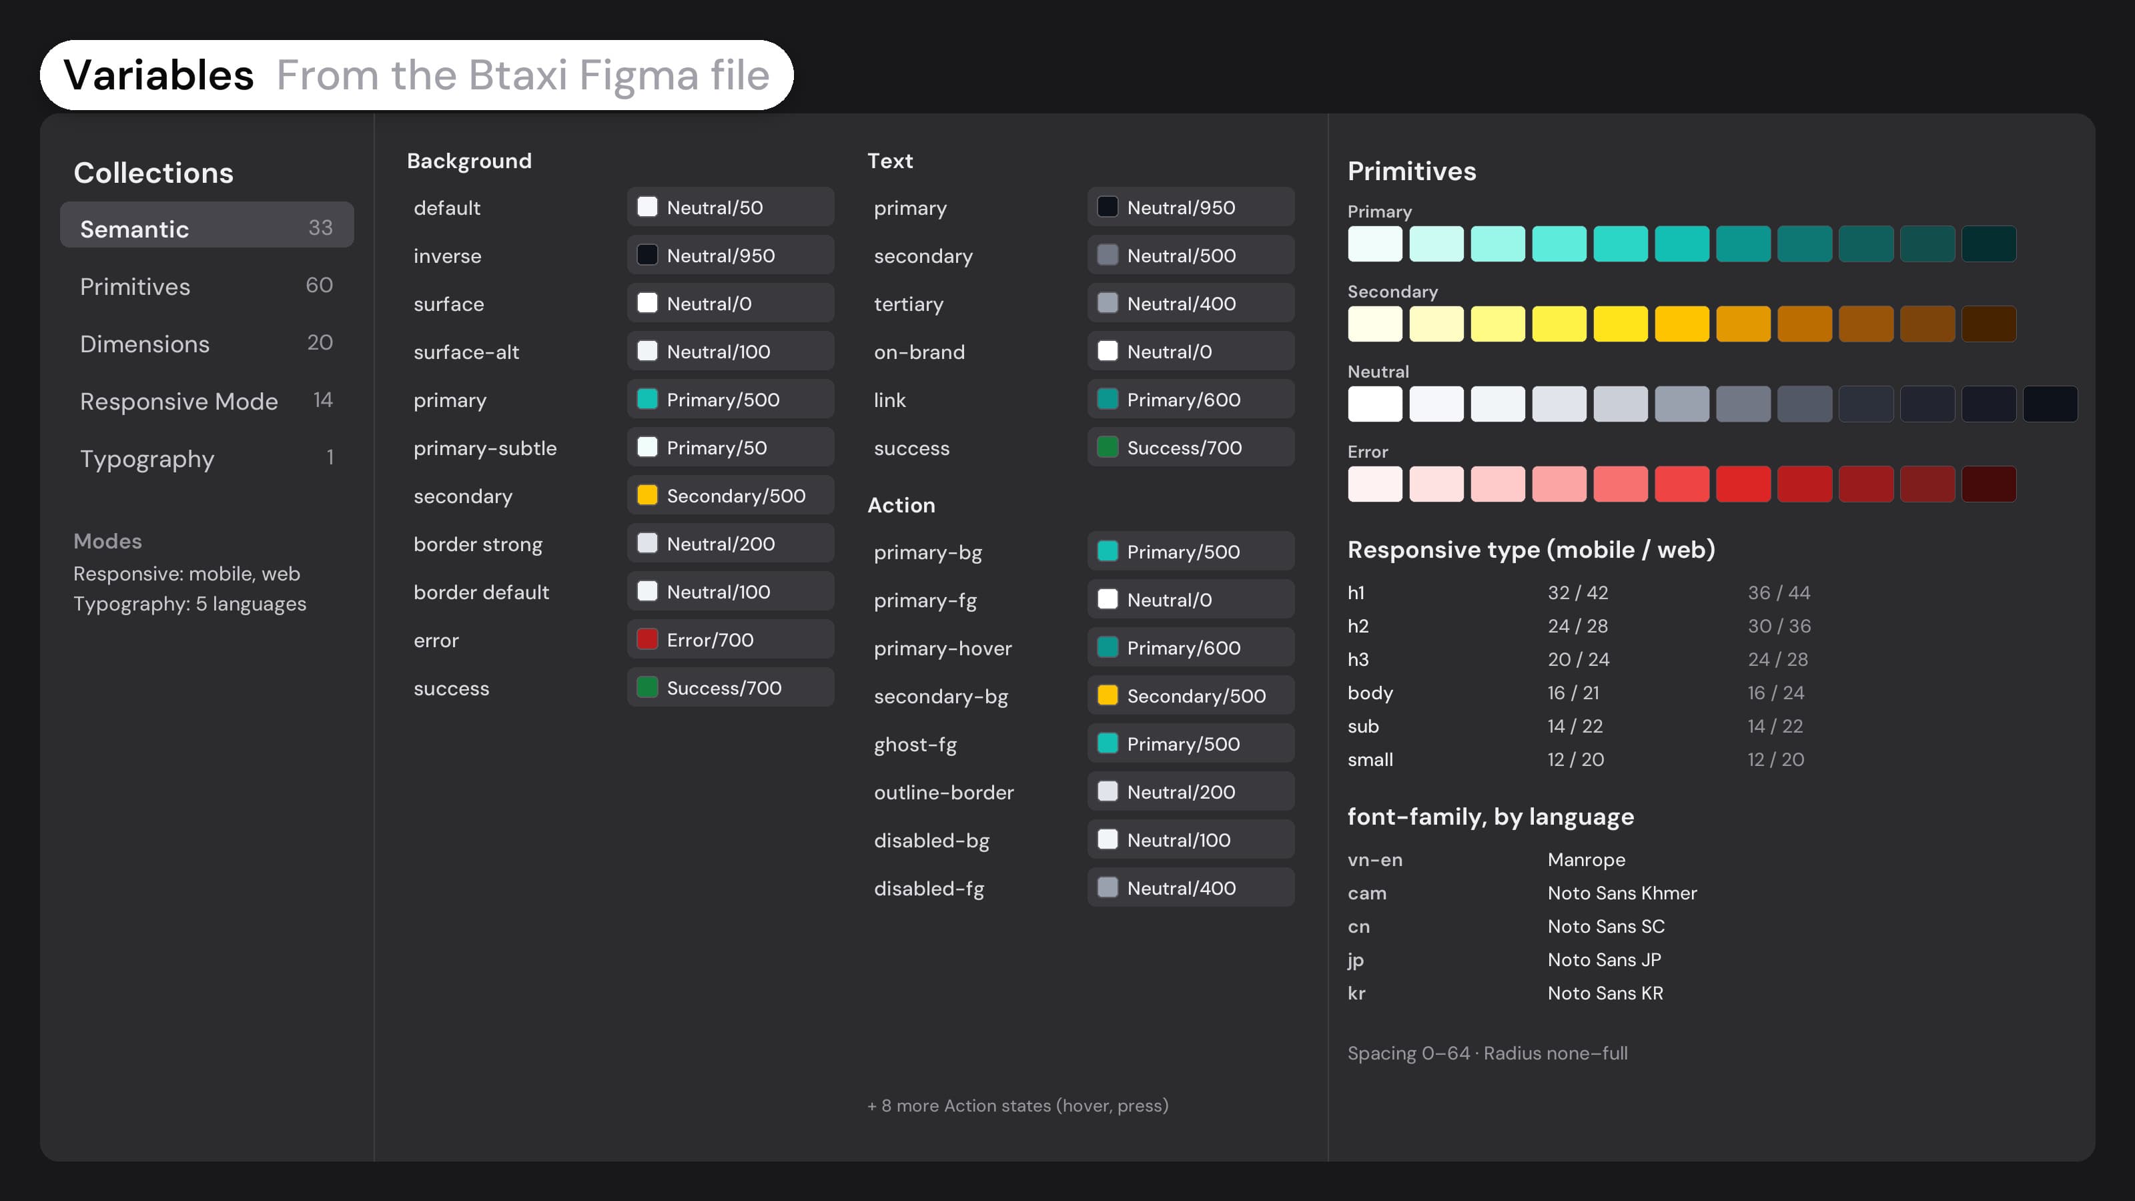This screenshot has width=2135, height=1201.
Task: Click the body web value 16 / 24
Action: (1775, 693)
